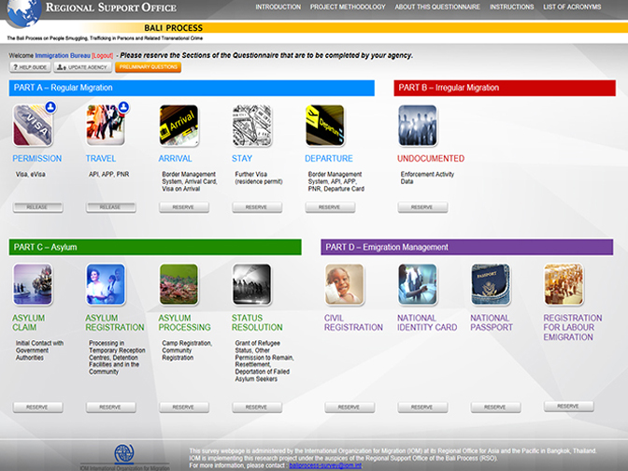628x471 pixels.
Task: Open the National Identity Card icon
Action: click(418, 284)
